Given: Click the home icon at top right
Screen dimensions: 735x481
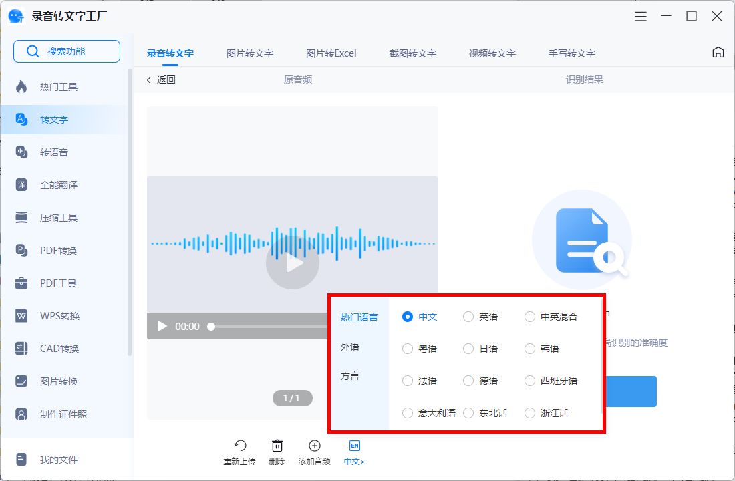Looking at the screenshot, I should [x=718, y=53].
